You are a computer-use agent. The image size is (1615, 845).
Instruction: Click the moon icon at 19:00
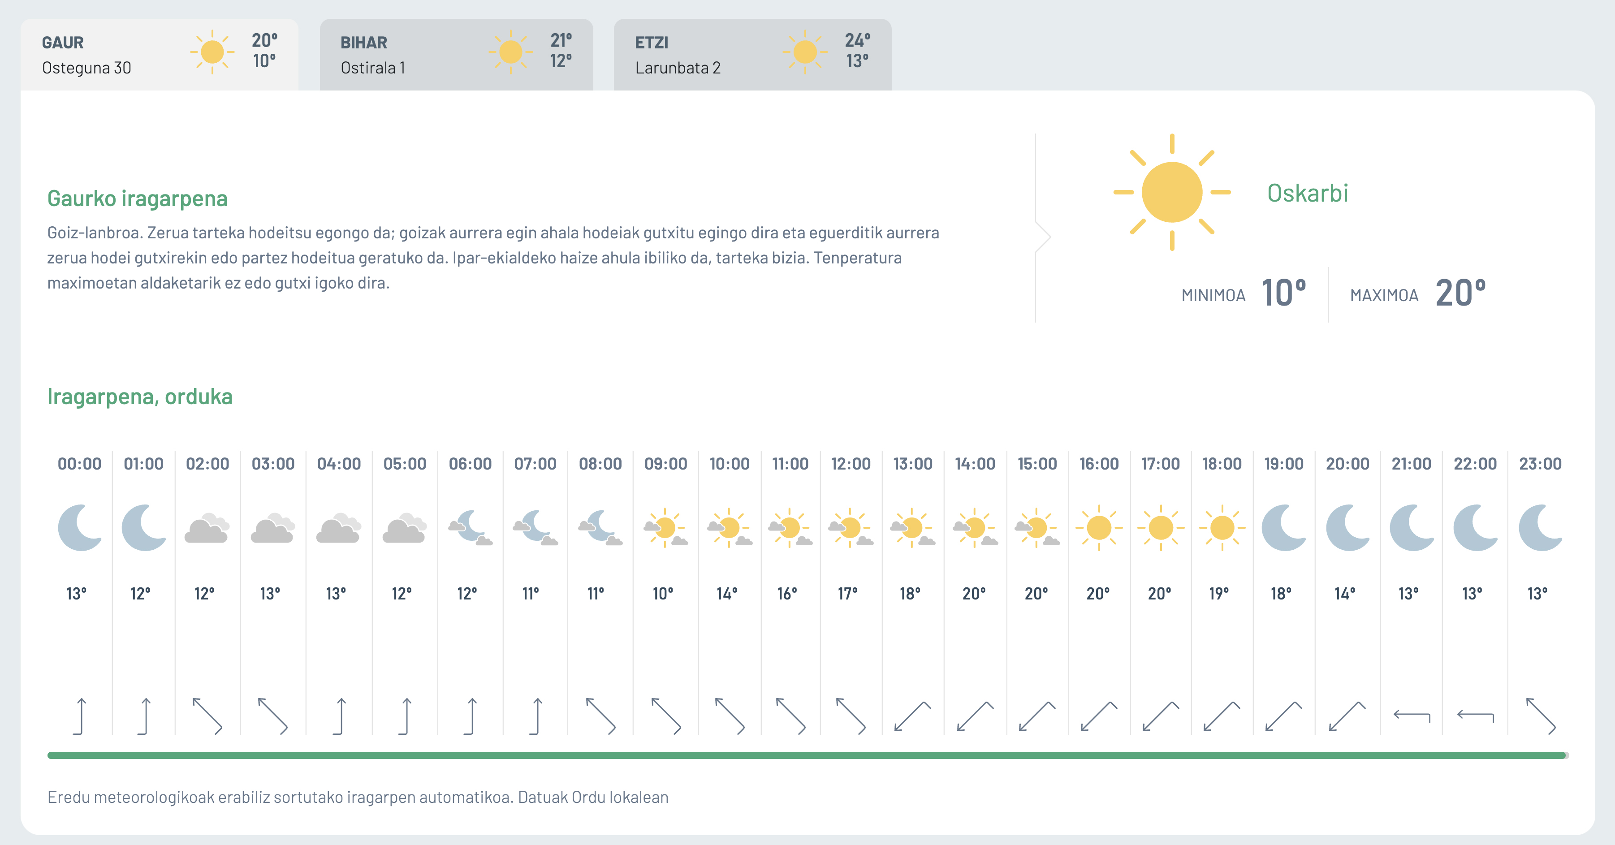tap(1283, 528)
